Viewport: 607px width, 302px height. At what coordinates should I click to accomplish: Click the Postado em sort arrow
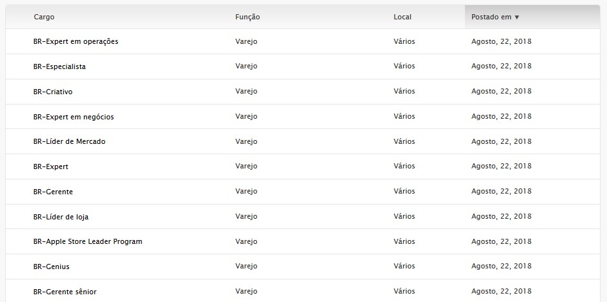point(517,17)
